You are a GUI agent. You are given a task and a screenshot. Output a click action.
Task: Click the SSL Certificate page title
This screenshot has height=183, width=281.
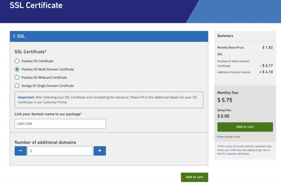pos(36,5)
